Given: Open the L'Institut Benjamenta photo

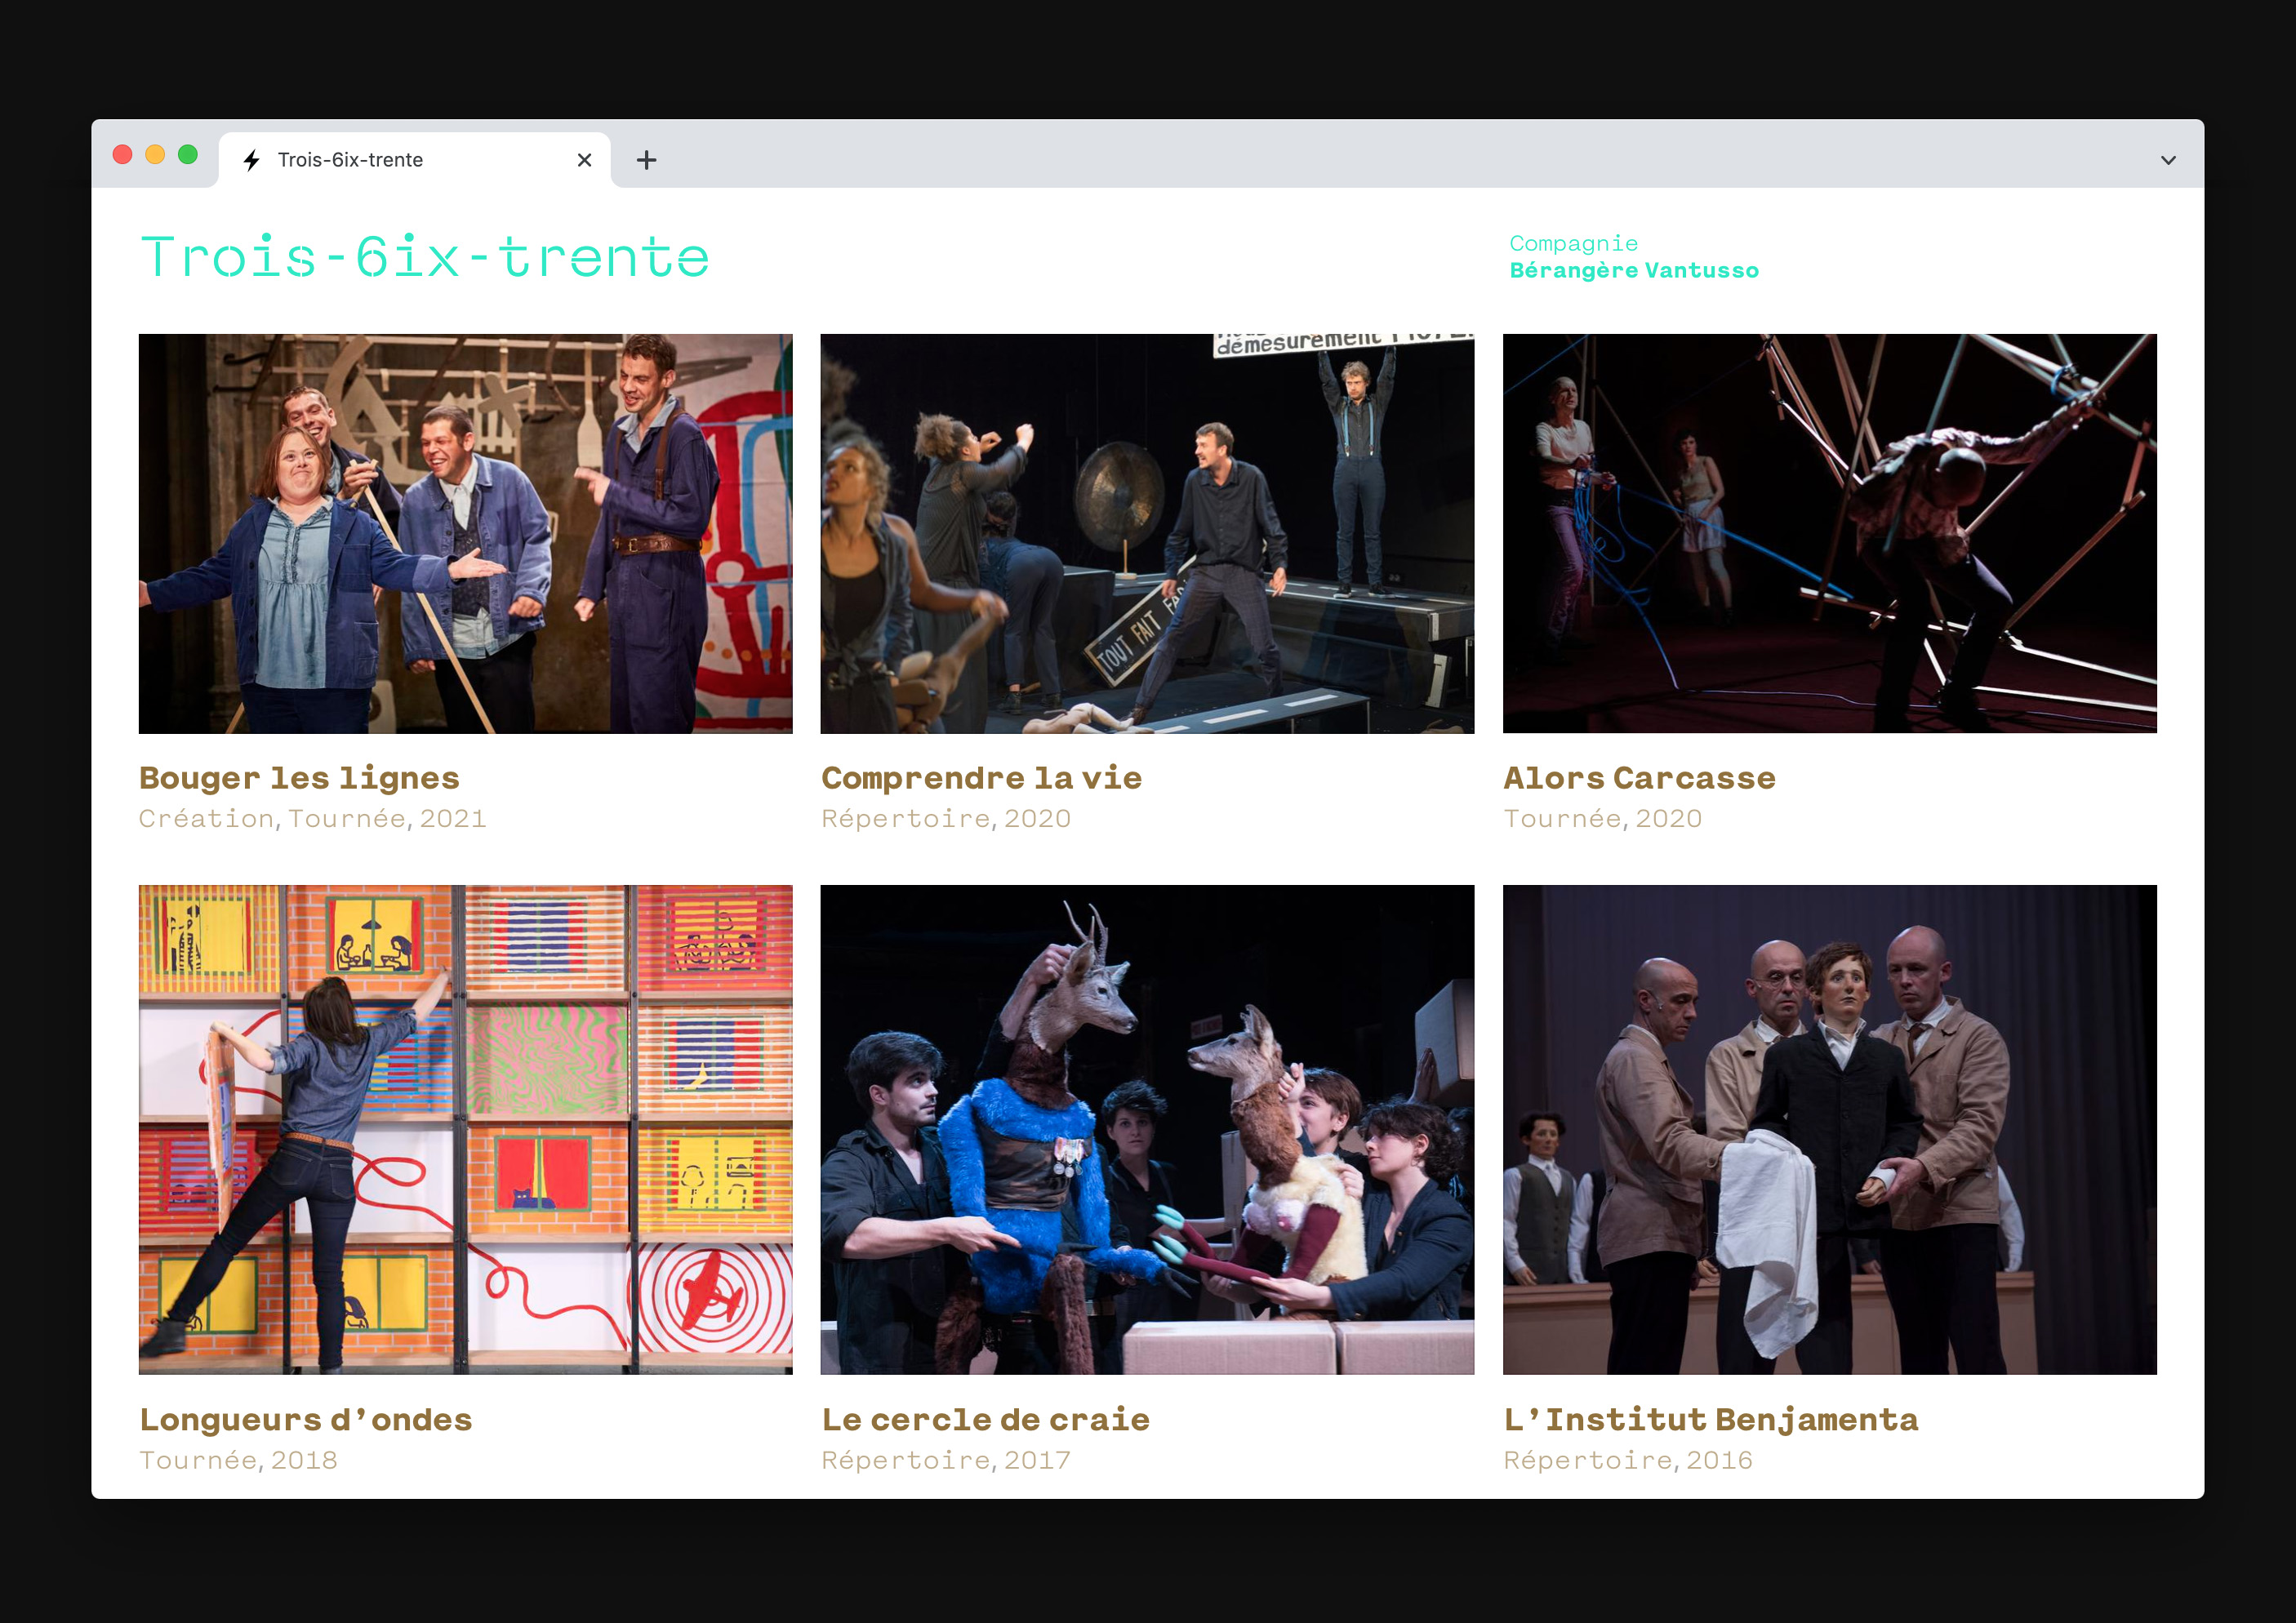Looking at the screenshot, I should tap(1829, 1129).
